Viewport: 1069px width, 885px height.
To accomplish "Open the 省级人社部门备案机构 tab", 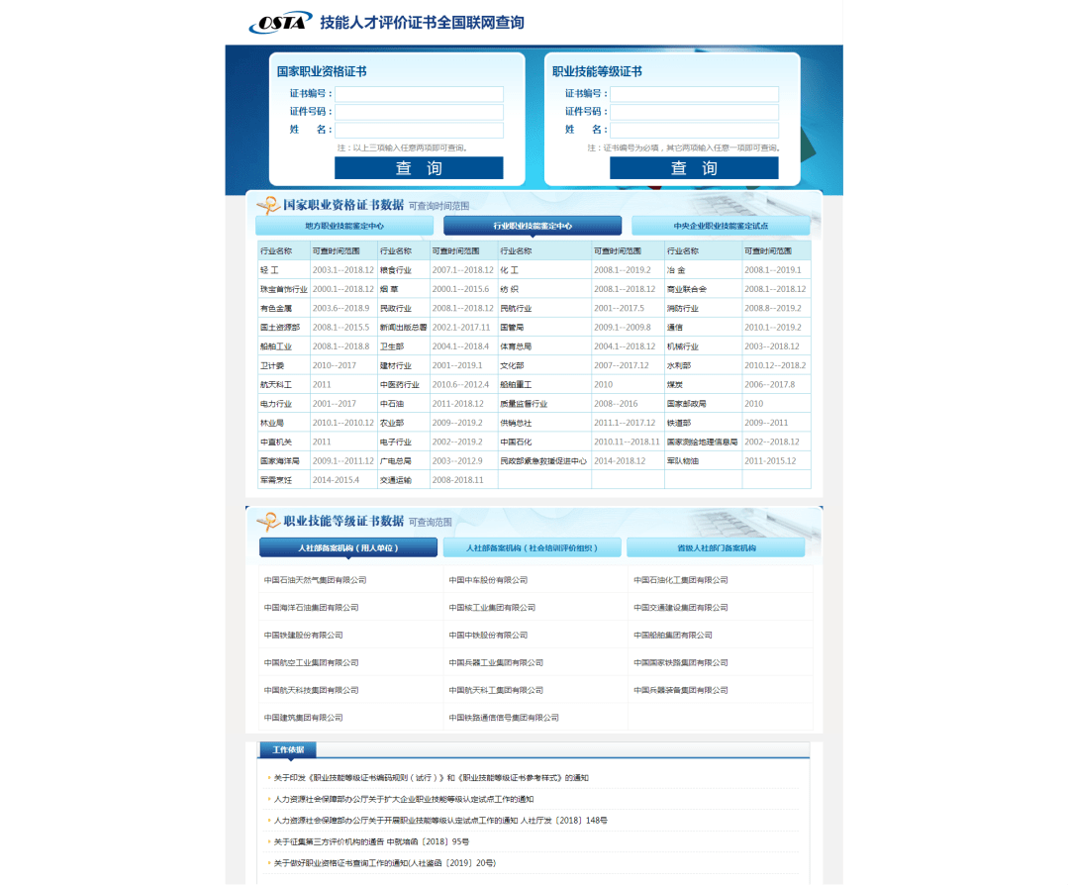I will (x=716, y=547).
